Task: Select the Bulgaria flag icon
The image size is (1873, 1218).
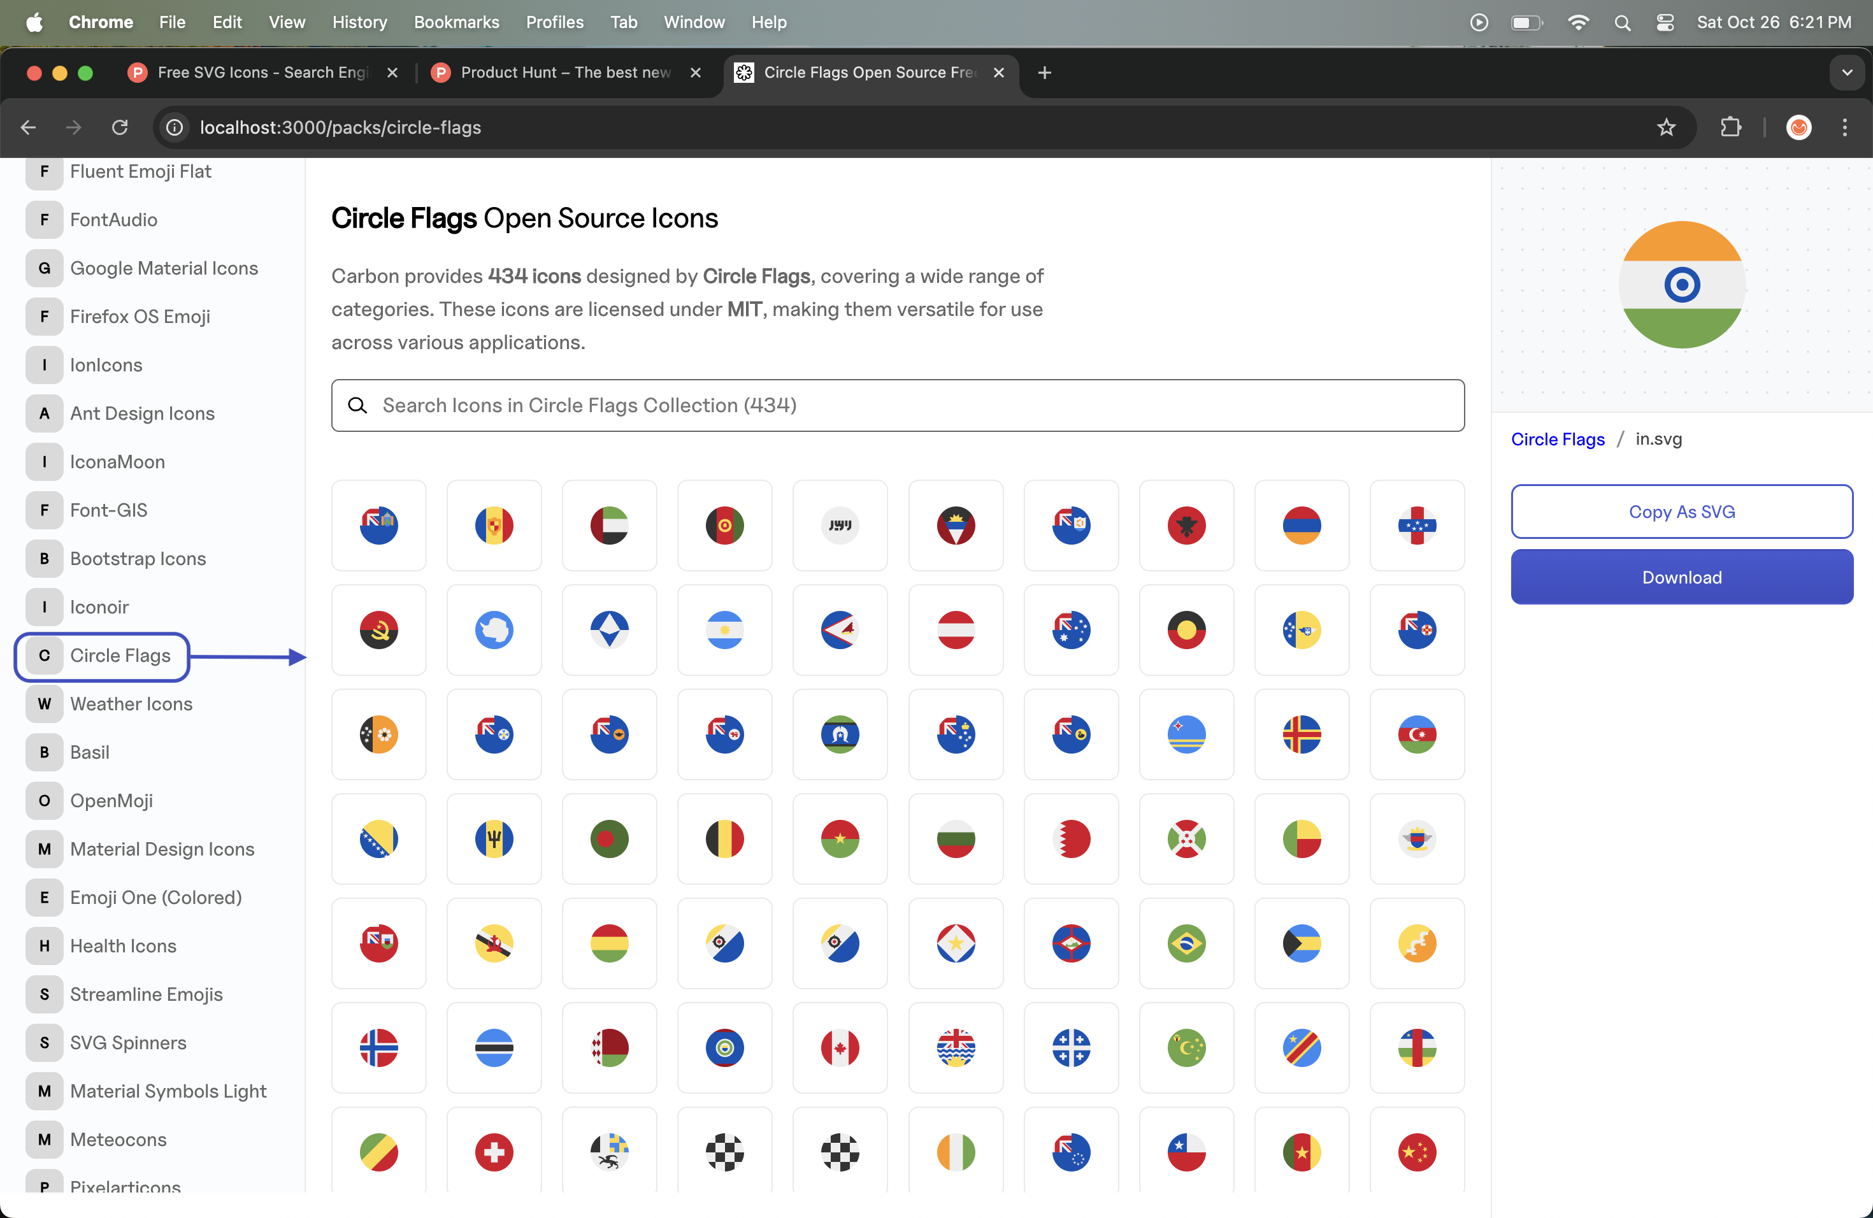Action: click(956, 839)
